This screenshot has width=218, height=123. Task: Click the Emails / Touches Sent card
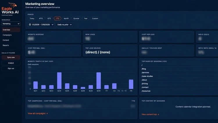(167, 50)
